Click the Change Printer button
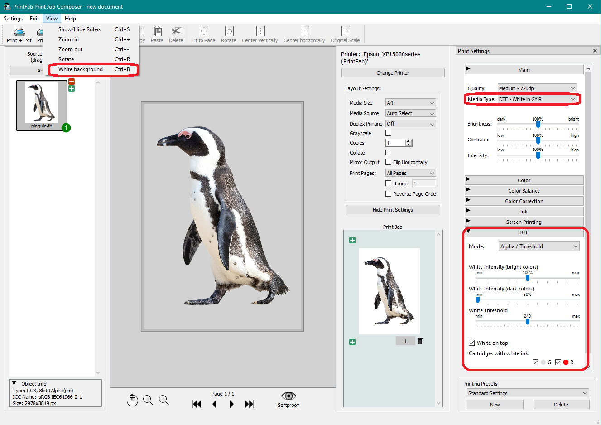Image resolution: width=601 pixels, height=425 pixels. (x=393, y=72)
